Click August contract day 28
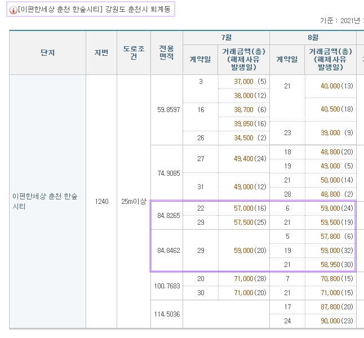Viewport: 364px width, 338px height. click(x=287, y=194)
